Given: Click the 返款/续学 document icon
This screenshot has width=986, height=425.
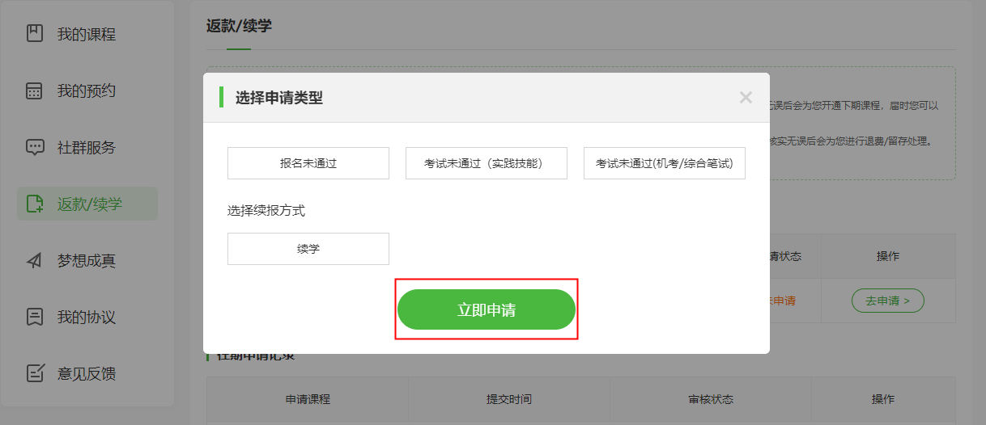Looking at the screenshot, I should [x=34, y=204].
